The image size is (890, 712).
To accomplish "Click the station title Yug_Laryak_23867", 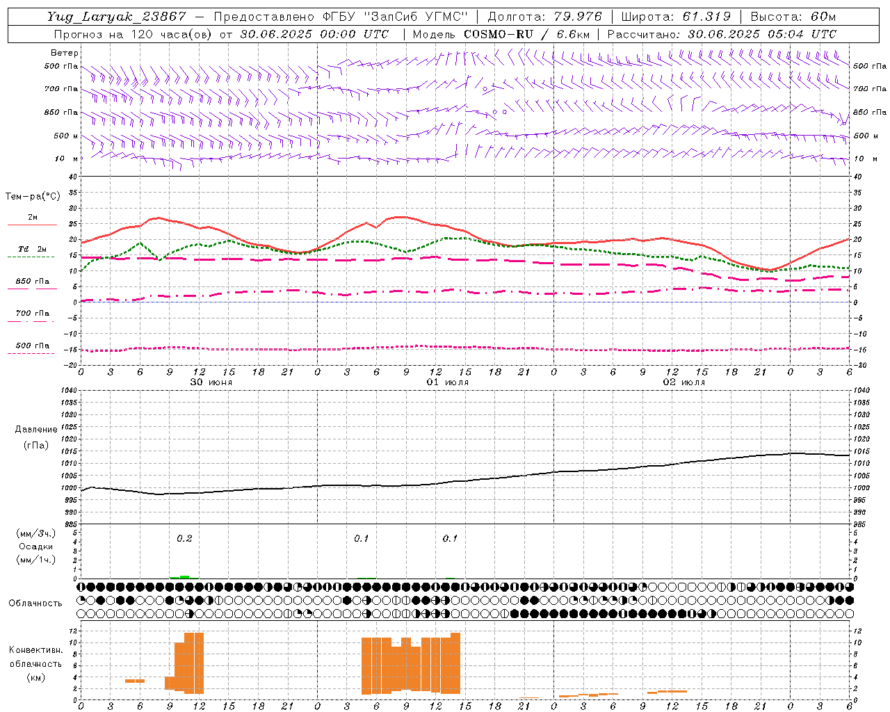I will [x=117, y=17].
